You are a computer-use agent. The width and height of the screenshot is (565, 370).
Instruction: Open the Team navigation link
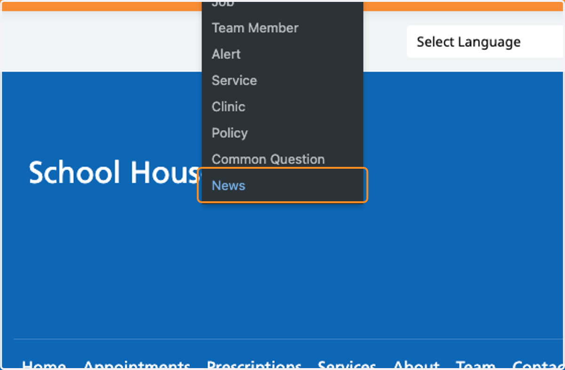(x=476, y=366)
